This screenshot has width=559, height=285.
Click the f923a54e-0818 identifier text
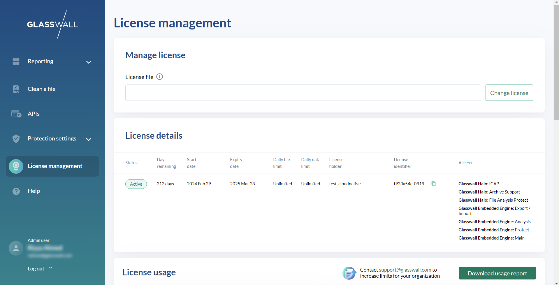coord(411,184)
